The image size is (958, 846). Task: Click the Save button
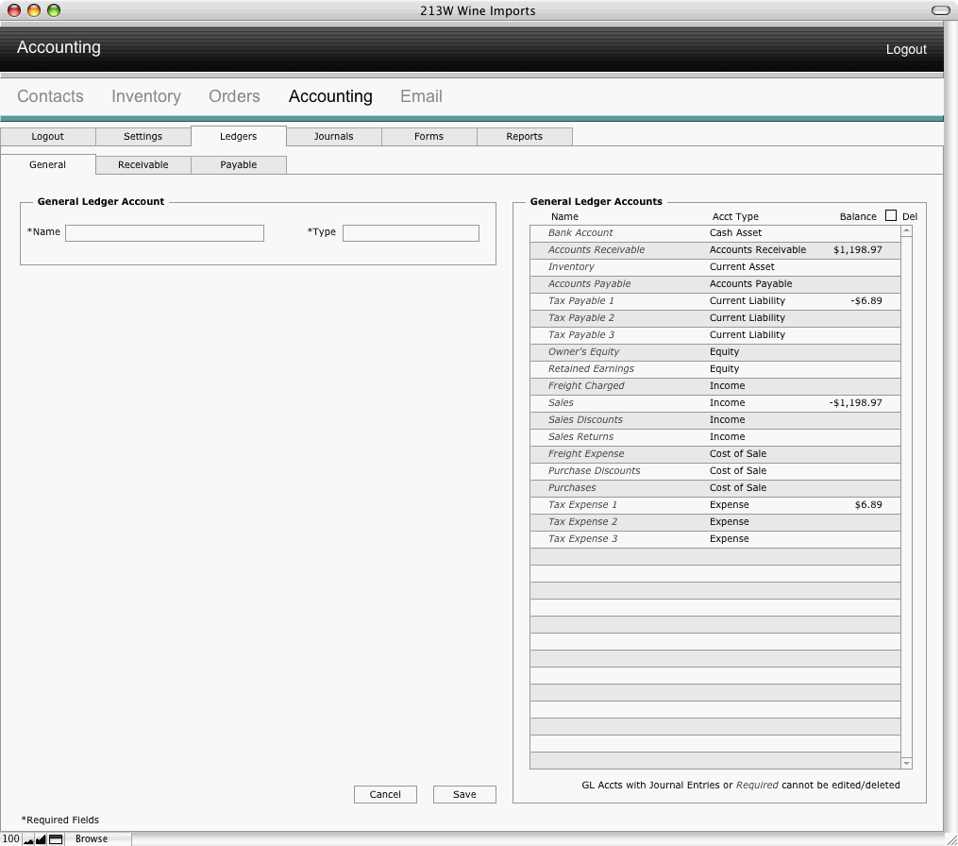tap(464, 794)
